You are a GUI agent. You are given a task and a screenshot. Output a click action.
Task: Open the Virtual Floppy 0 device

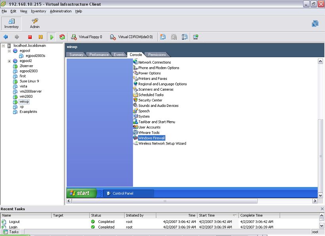coord(86,37)
